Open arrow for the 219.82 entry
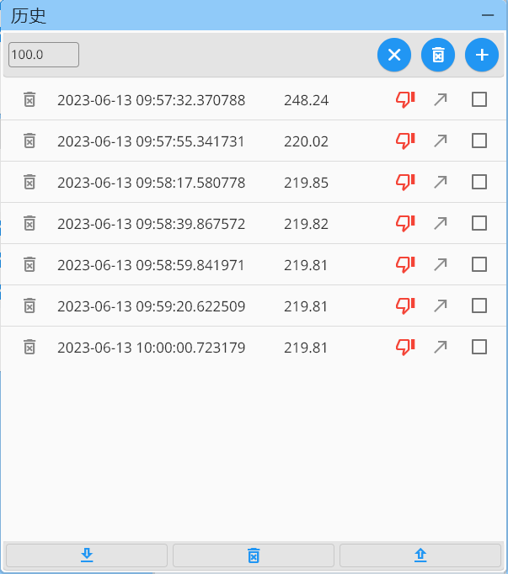Screen dimensions: 508x574 (440, 223)
